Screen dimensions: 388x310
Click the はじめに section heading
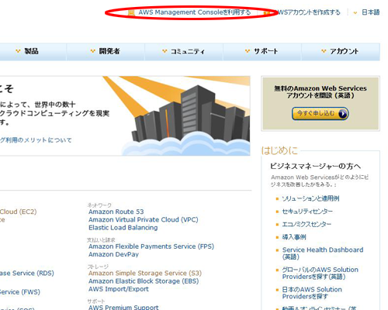pyautogui.click(x=279, y=150)
